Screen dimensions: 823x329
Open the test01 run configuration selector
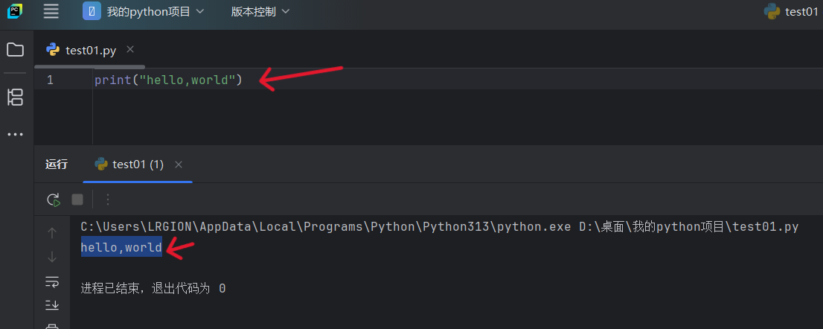[791, 11]
